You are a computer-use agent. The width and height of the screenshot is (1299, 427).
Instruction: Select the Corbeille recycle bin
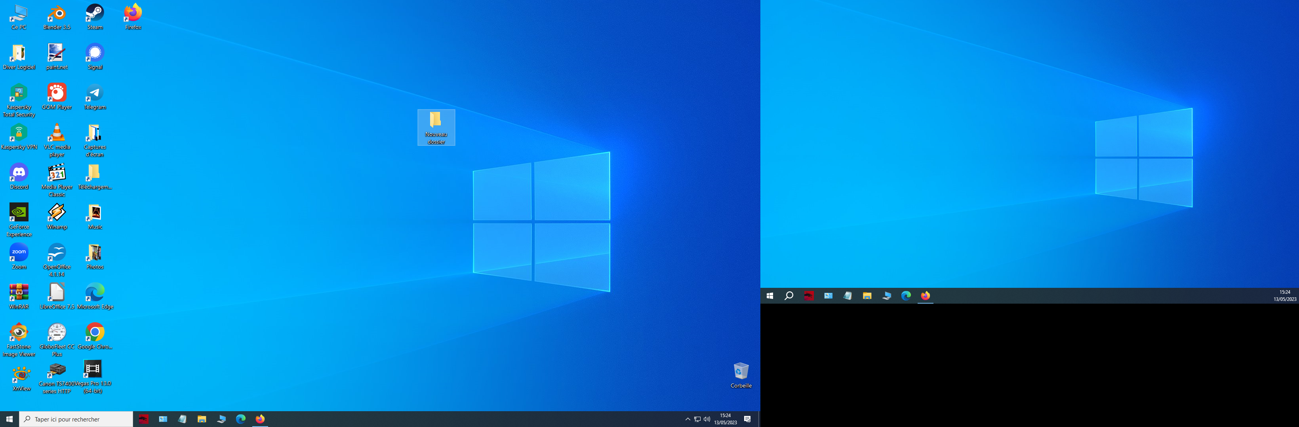point(741,372)
